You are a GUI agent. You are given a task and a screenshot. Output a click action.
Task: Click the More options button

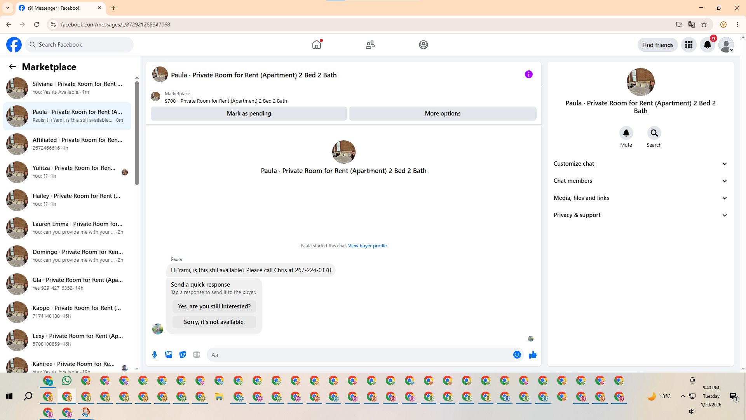443,114
